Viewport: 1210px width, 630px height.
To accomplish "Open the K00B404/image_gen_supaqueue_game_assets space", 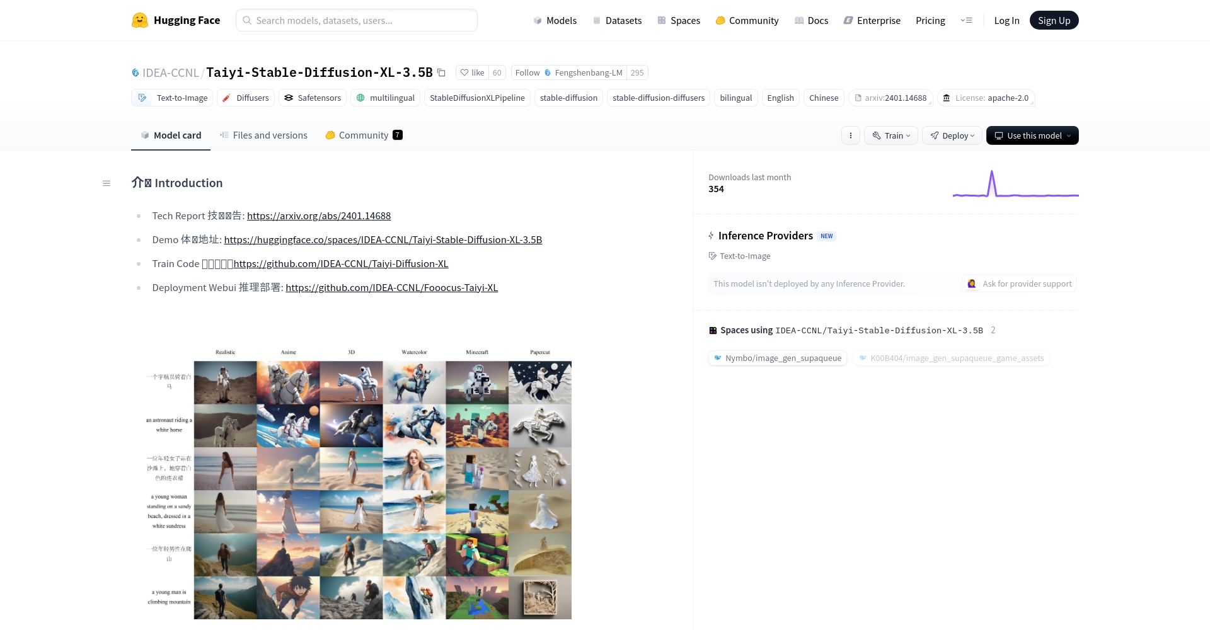I will tap(951, 358).
